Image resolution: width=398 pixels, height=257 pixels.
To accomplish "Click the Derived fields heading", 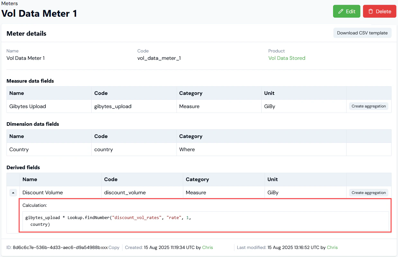I will [23, 167].
